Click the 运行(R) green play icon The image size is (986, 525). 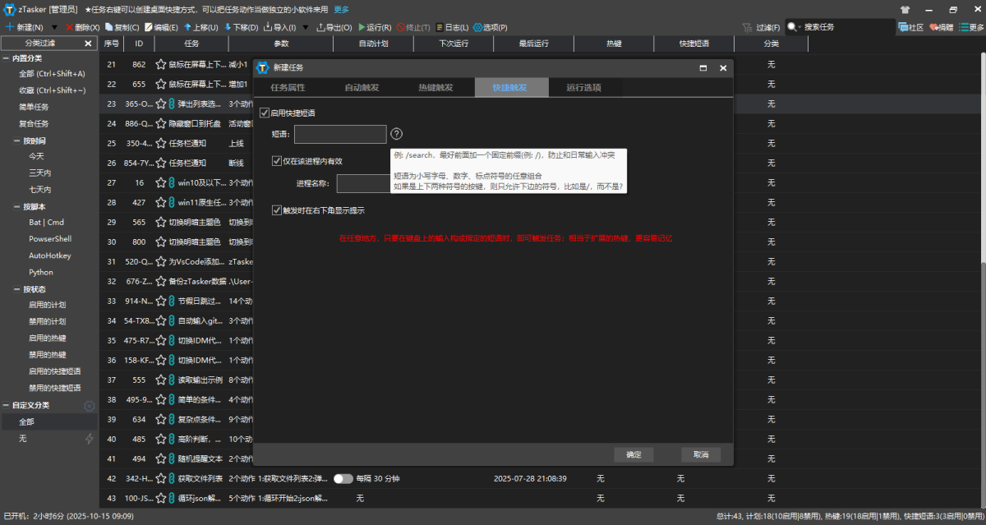tap(362, 27)
